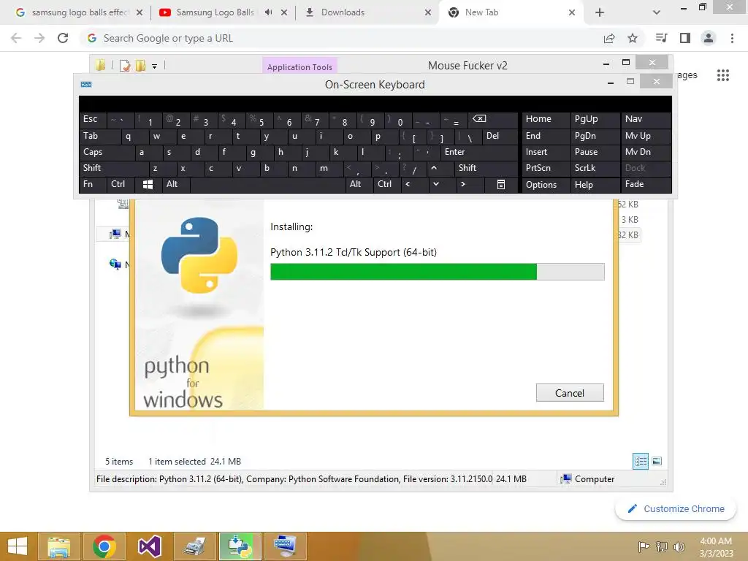Open Application Tools ribbon tab
The image size is (748, 561).
[x=299, y=67]
